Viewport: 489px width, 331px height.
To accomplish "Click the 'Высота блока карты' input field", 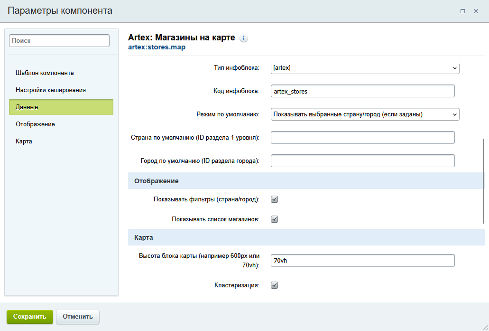I will (x=363, y=260).
